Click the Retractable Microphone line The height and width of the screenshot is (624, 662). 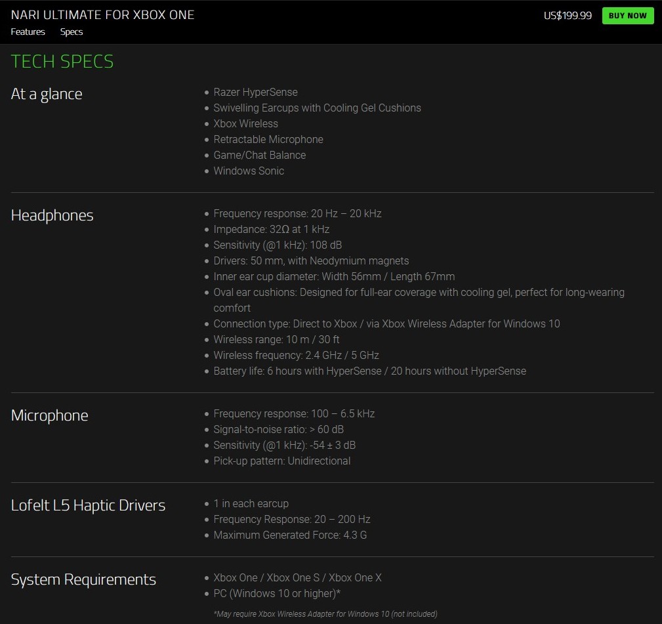click(268, 139)
